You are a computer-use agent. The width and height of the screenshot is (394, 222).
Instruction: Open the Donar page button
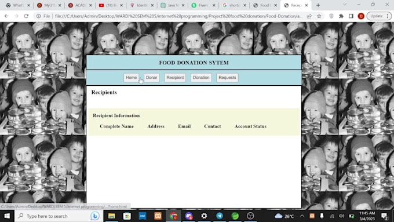click(x=152, y=78)
